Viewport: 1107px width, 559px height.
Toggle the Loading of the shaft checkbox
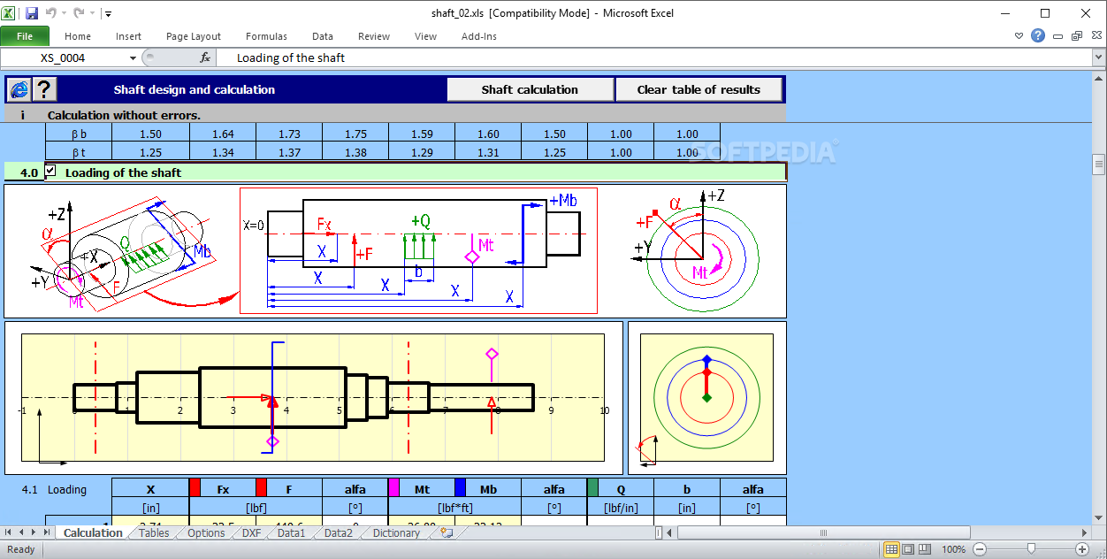50,172
